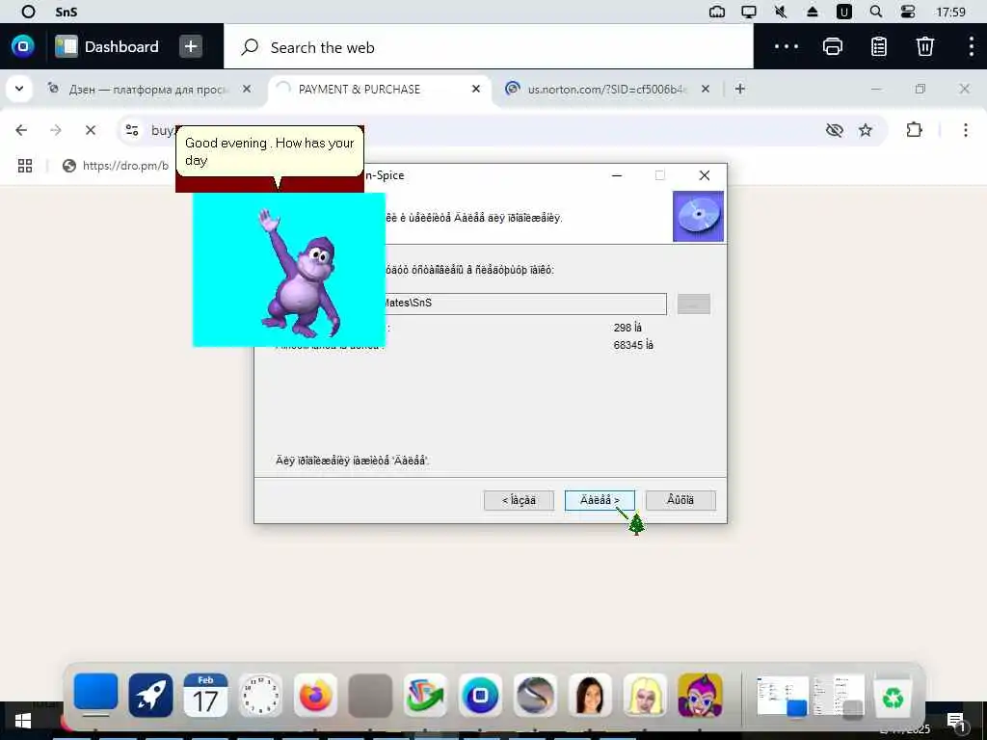Viewport: 987px width, 740px height.
Task: Switch to the Дзен browser tab
Action: (147, 90)
